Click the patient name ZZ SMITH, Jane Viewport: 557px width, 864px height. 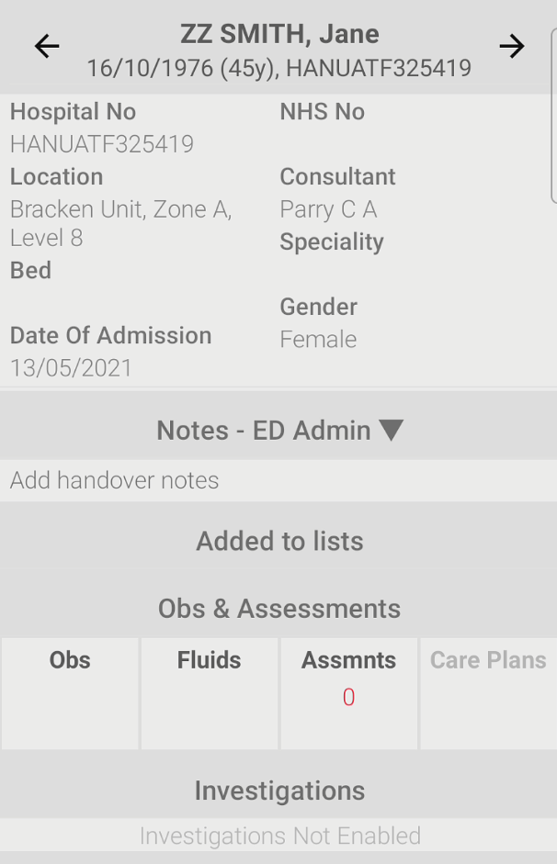[279, 34]
